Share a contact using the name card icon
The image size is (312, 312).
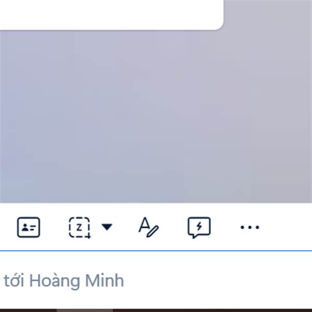(29, 227)
